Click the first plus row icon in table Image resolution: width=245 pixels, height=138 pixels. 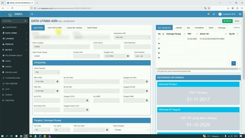click(159, 43)
